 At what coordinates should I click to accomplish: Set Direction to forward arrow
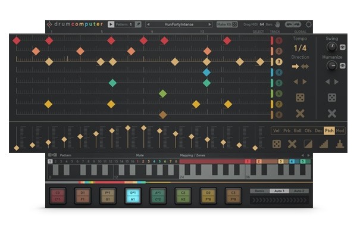[295, 67]
